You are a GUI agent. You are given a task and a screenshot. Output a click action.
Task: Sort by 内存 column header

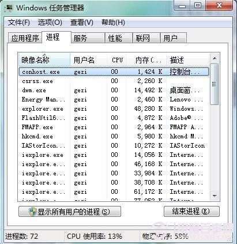(x=146, y=60)
